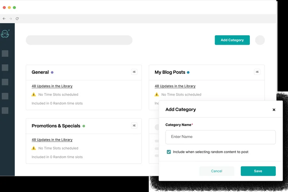Click the octopus logo in sidebar
This screenshot has height=192, width=288.
tap(5, 34)
